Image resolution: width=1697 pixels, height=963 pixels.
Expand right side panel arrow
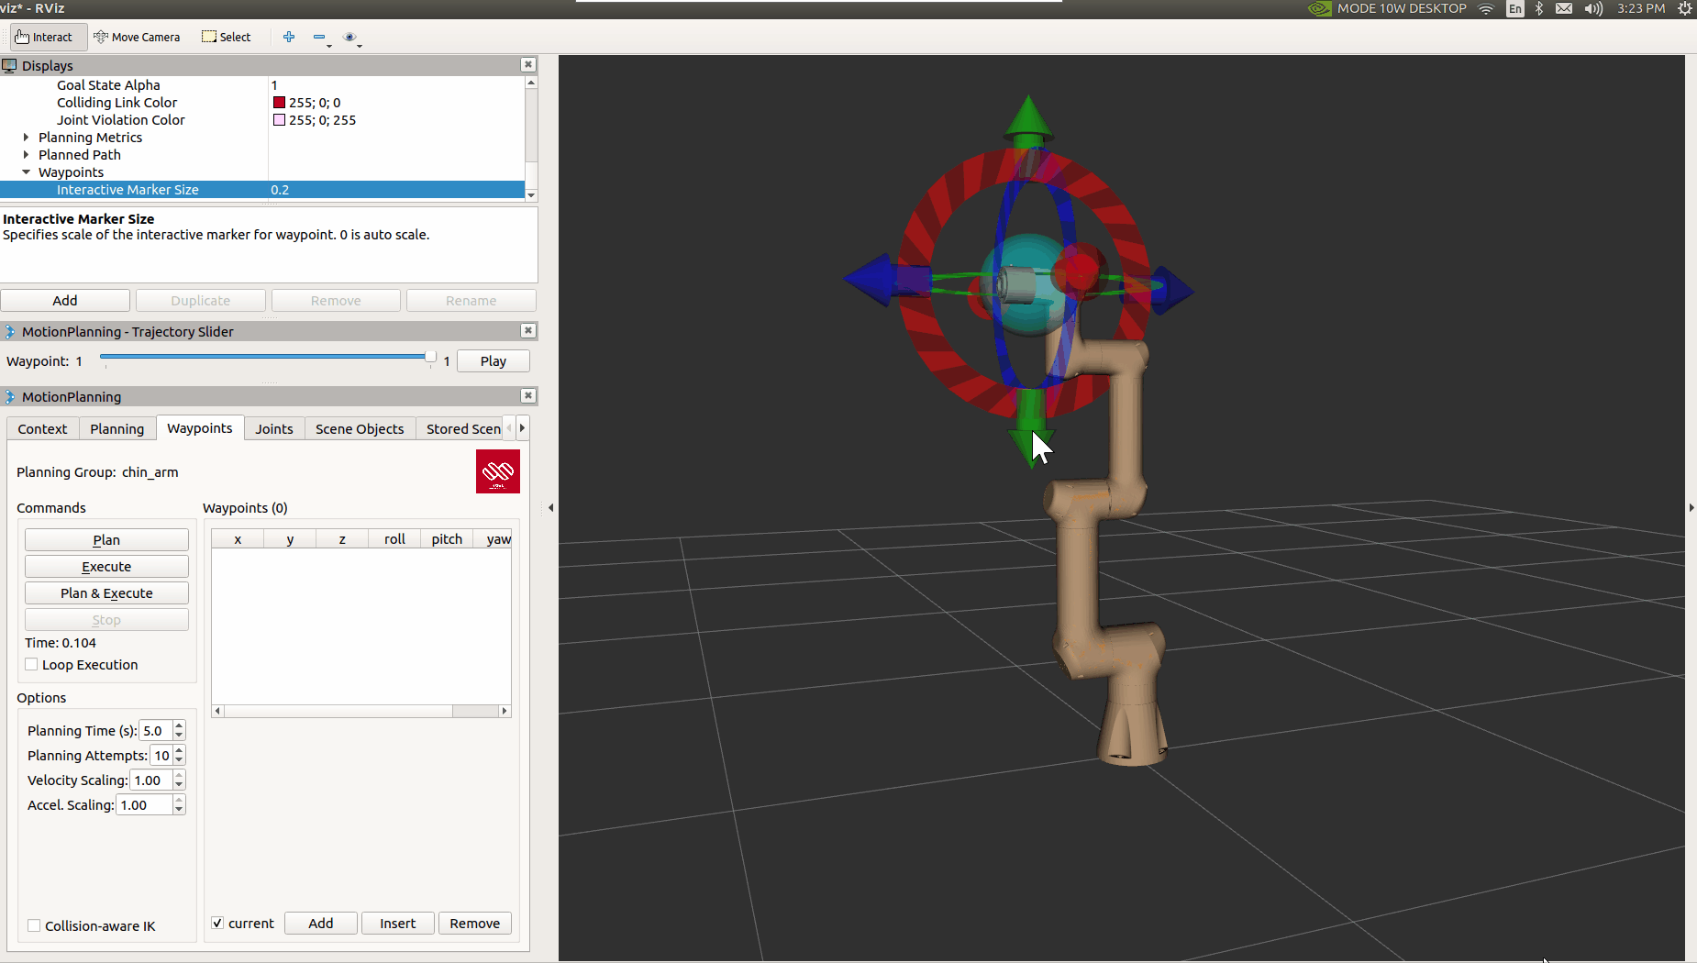pos(1691,507)
